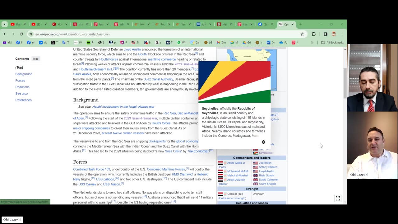Hide the Contents sidebar
Screen dimensions: 398x224
(x=36, y=59)
